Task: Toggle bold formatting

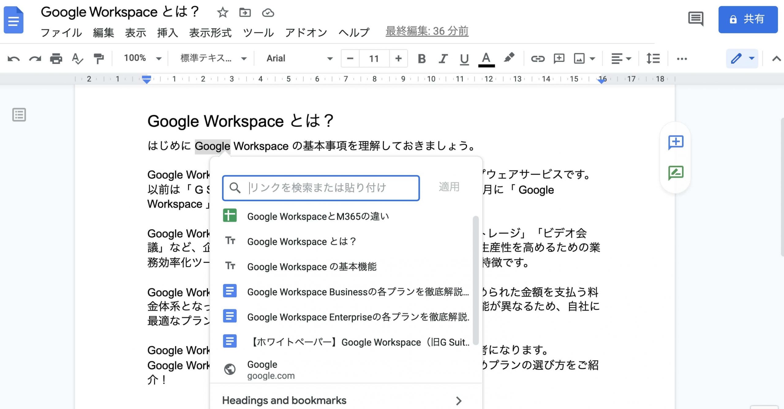Action: (x=422, y=58)
